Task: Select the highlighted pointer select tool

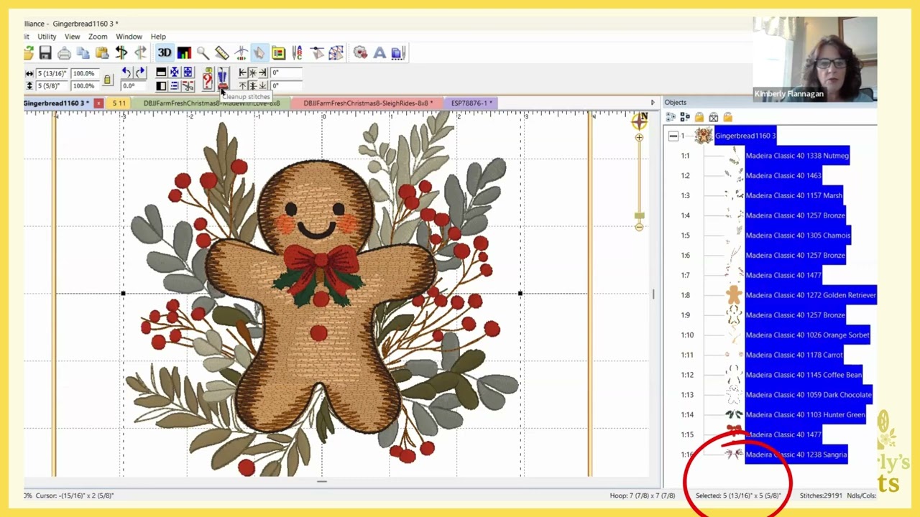Action: [259, 52]
